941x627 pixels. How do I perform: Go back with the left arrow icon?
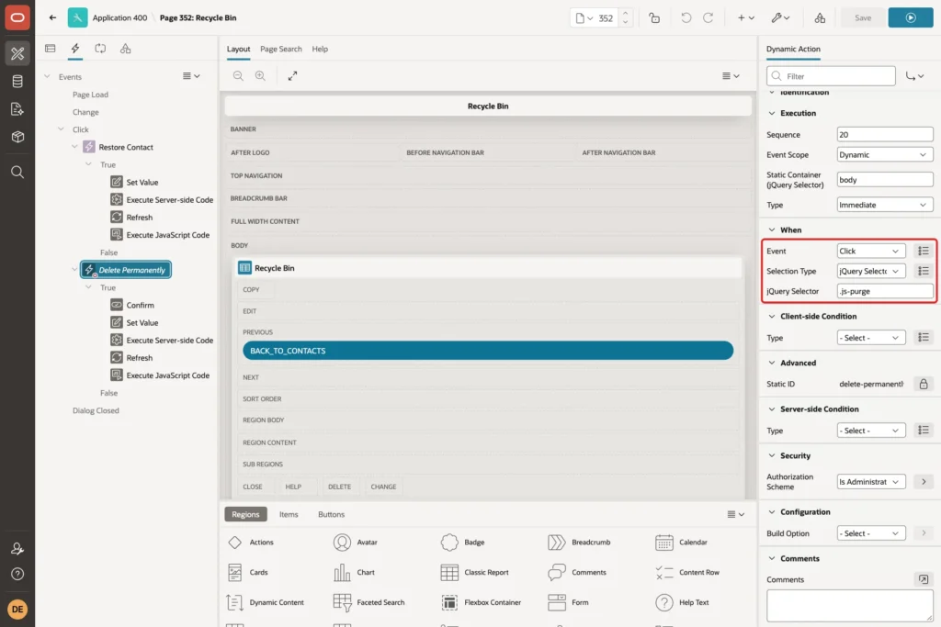[x=52, y=17]
